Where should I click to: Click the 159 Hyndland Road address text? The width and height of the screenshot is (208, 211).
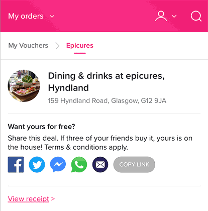coord(107,100)
